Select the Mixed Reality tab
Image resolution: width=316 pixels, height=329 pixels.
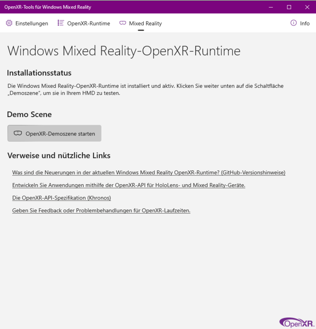tap(141, 23)
